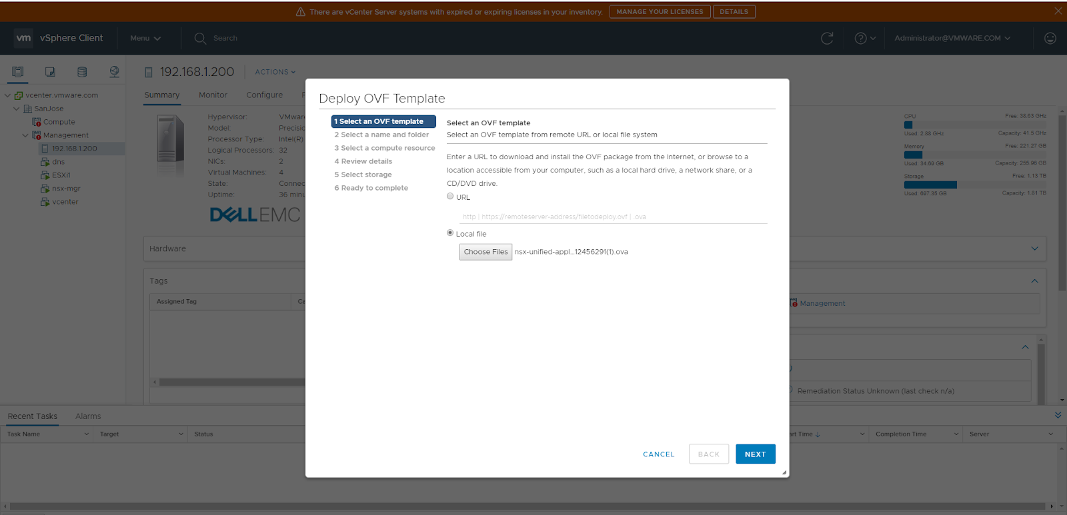Open the Task Name column filter dropdown

87,434
